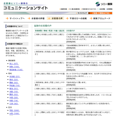Filter by region 九州 (43)

tap(14, 104)
